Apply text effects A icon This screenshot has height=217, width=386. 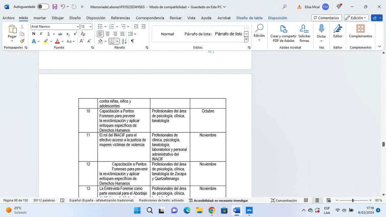34,41
